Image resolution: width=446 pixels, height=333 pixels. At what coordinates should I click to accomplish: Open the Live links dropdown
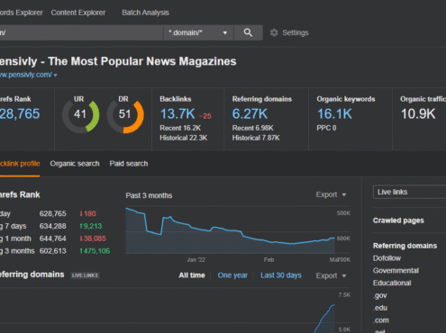[409, 192]
